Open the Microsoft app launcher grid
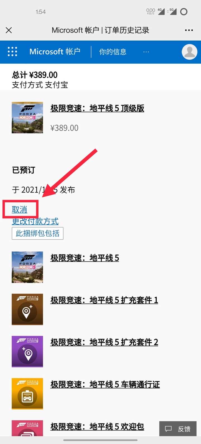This screenshot has height=444, width=201. (x=12, y=52)
